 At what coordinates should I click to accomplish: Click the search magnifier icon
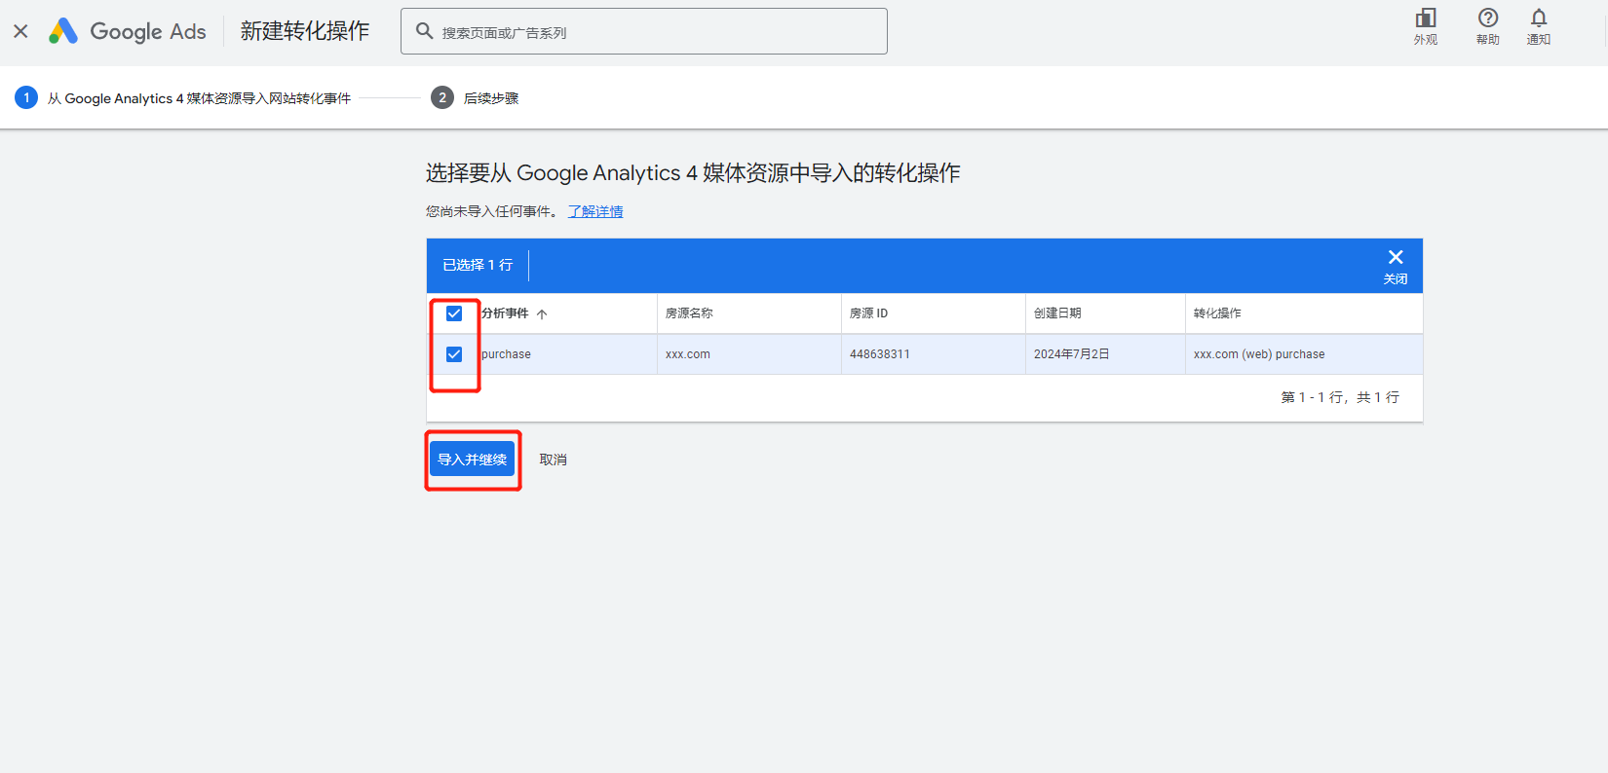[x=424, y=31]
